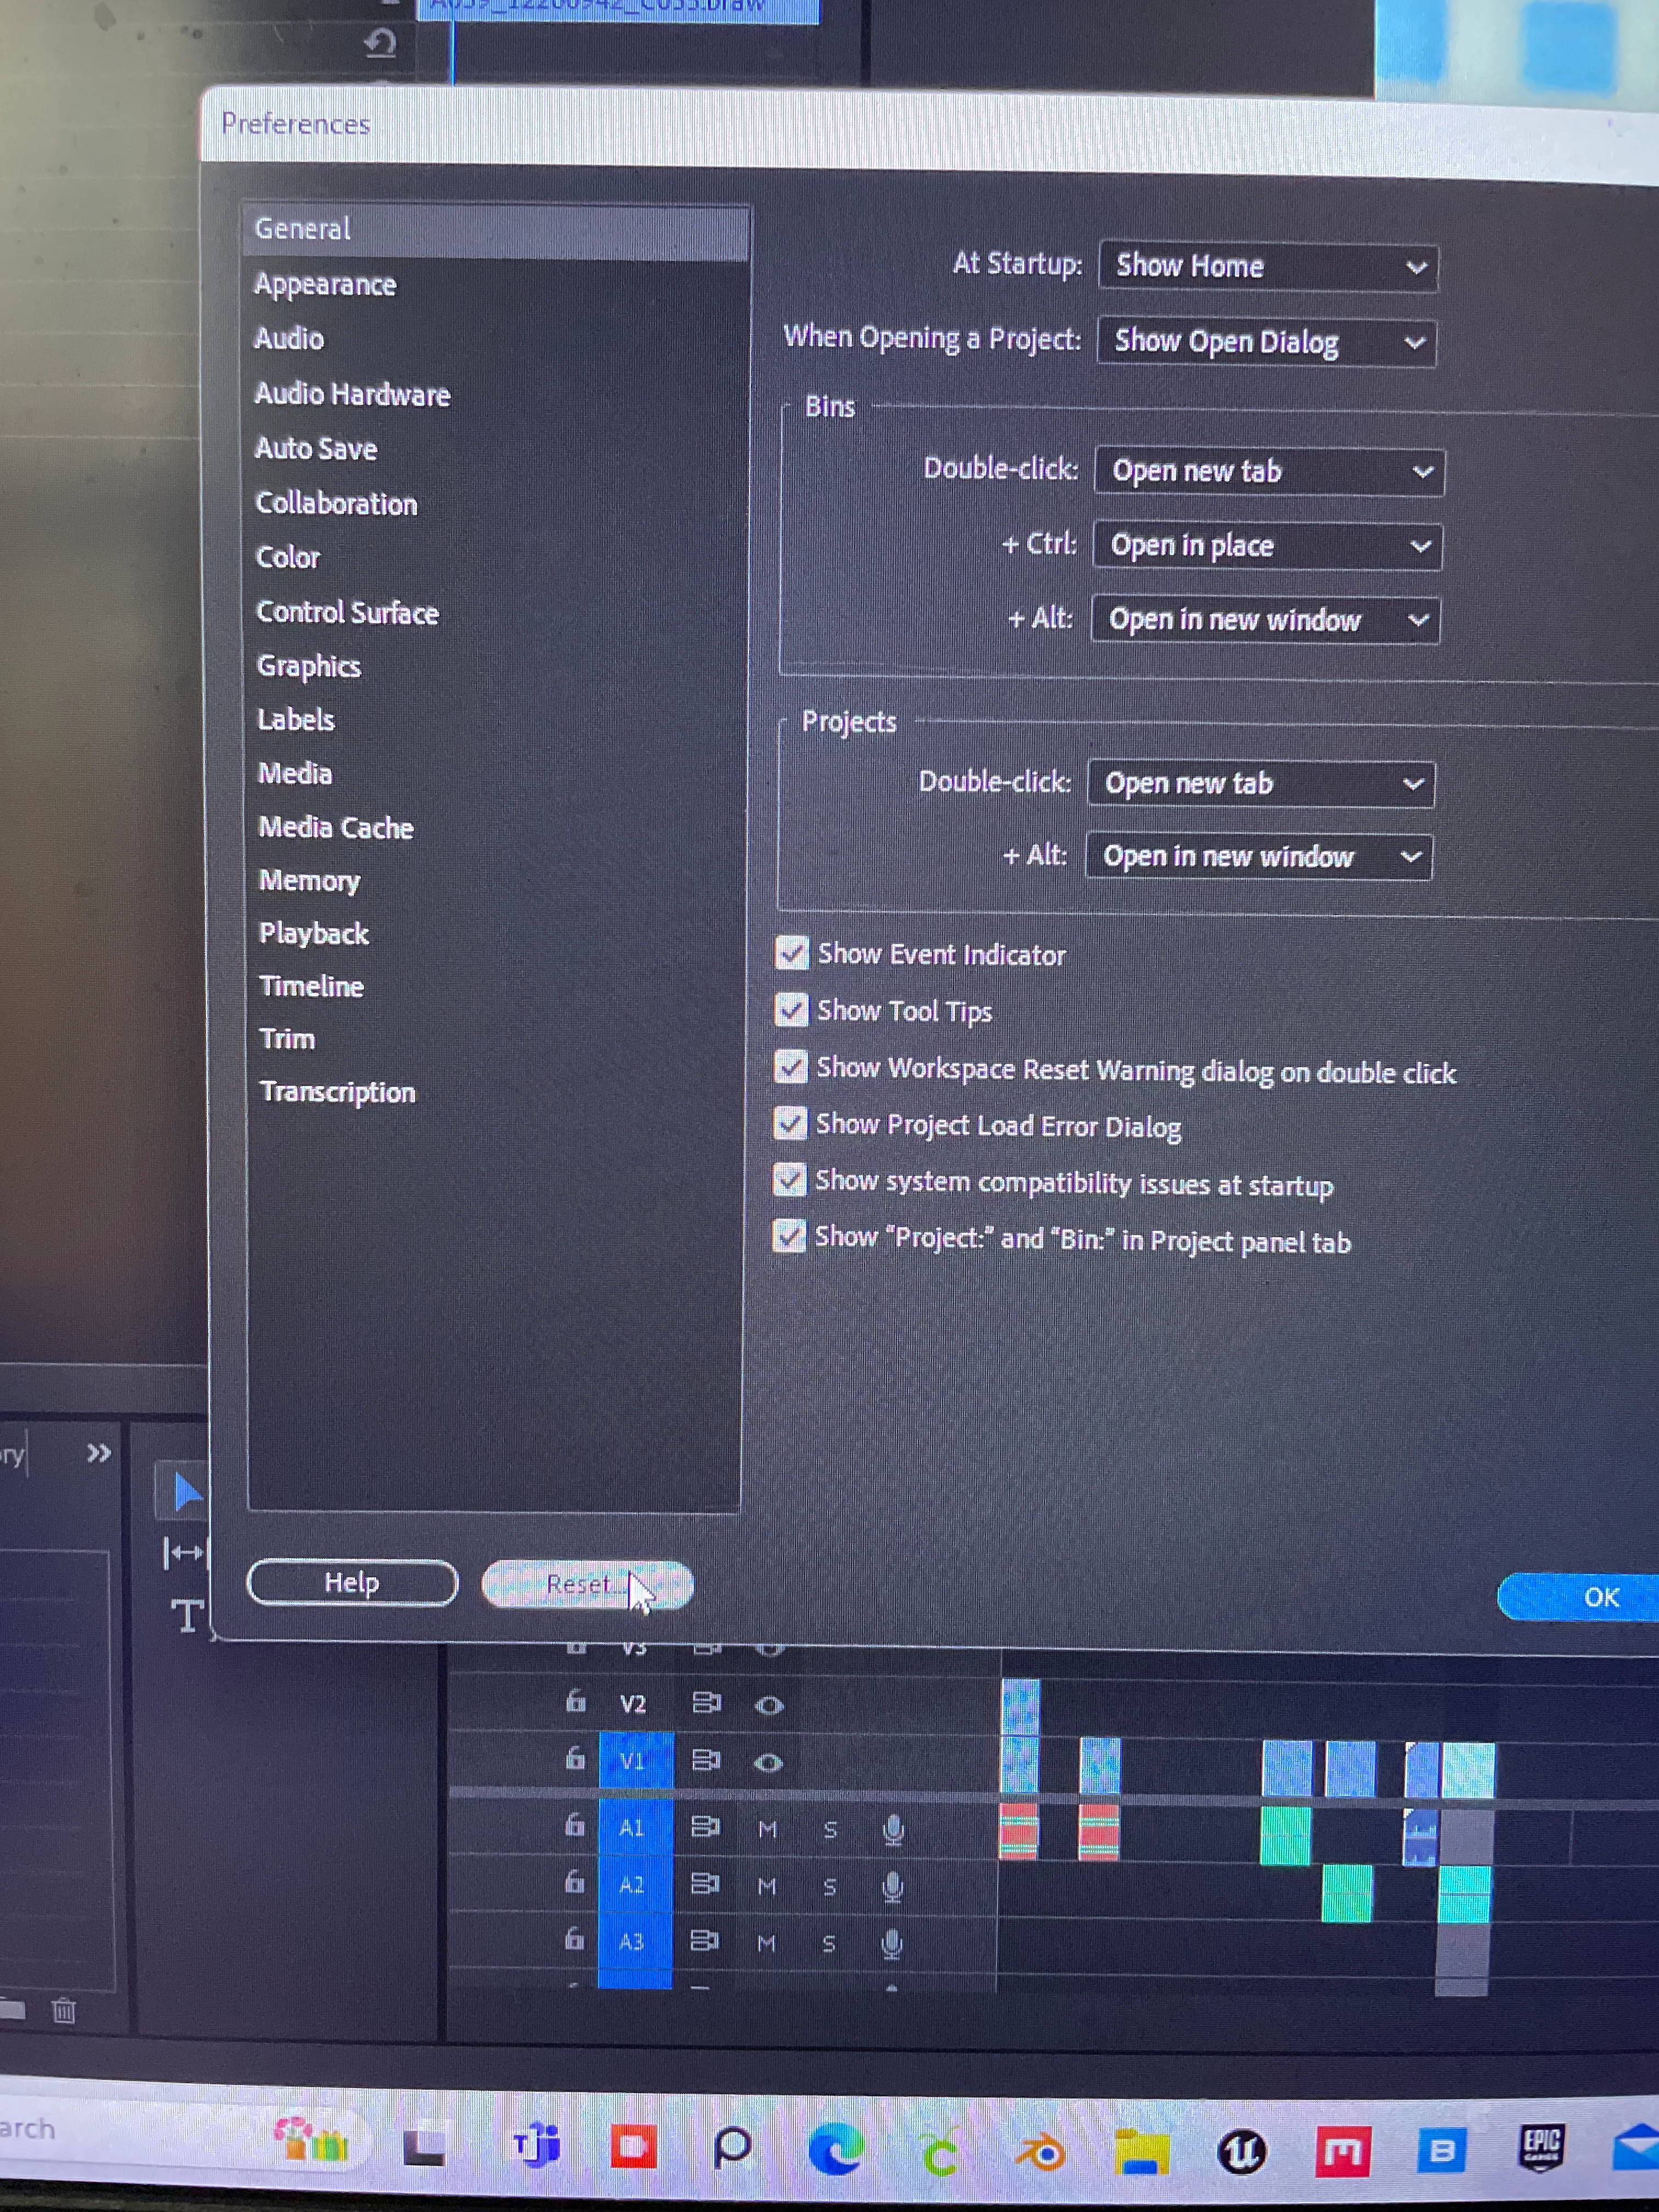
Task: Click the Help button
Action: (352, 1582)
